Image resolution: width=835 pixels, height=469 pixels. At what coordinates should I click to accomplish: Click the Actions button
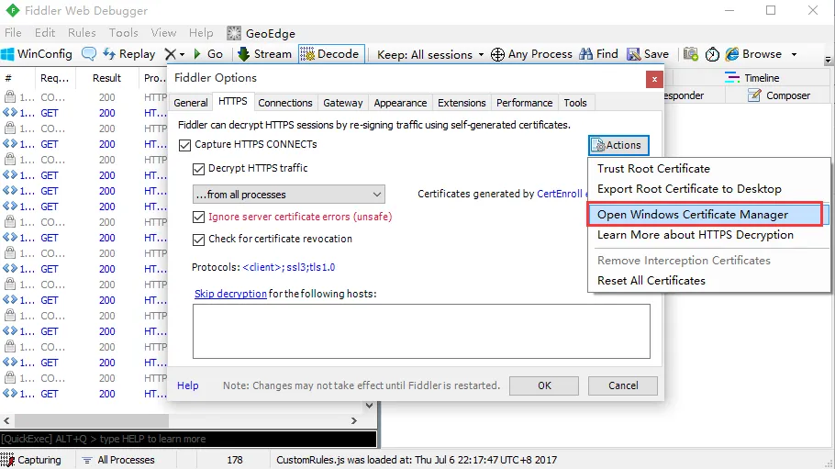coord(618,145)
